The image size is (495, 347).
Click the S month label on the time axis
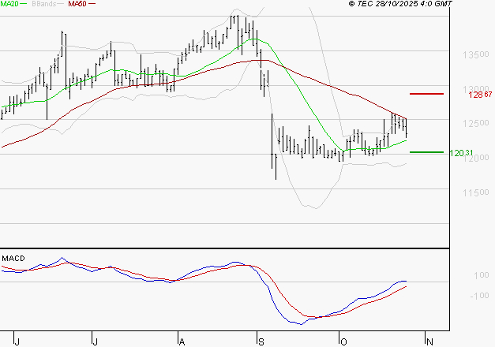click(261, 341)
